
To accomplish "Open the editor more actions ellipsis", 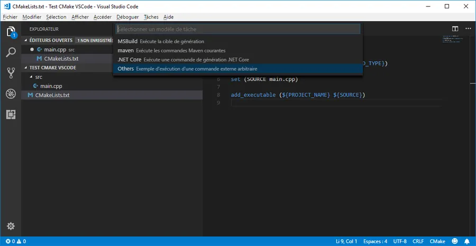I will pyautogui.click(x=468, y=29).
